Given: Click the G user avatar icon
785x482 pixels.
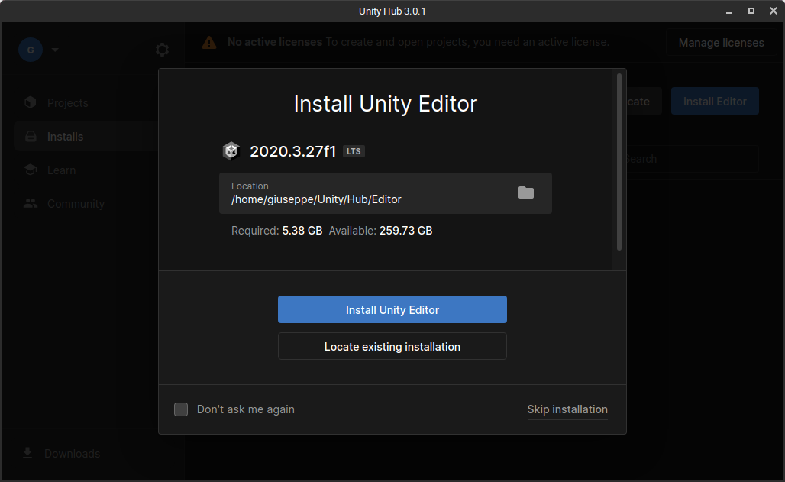Looking at the screenshot, I should [30, 49].
